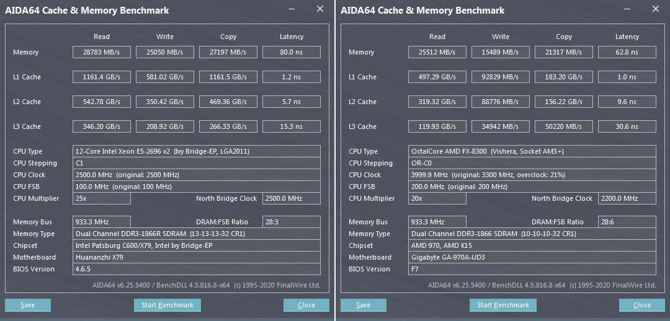The width and height of the screenshot is (670, 321).
Task: Select the L1 Cache Write 581.02 GB/s field
Action: [165, 77]
